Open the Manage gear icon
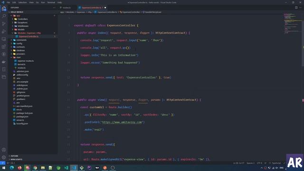The height and width of the screenshot is (171, 304). coord(4,157)
